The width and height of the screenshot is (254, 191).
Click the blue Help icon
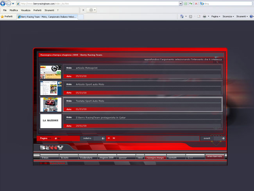pos(251,16)
